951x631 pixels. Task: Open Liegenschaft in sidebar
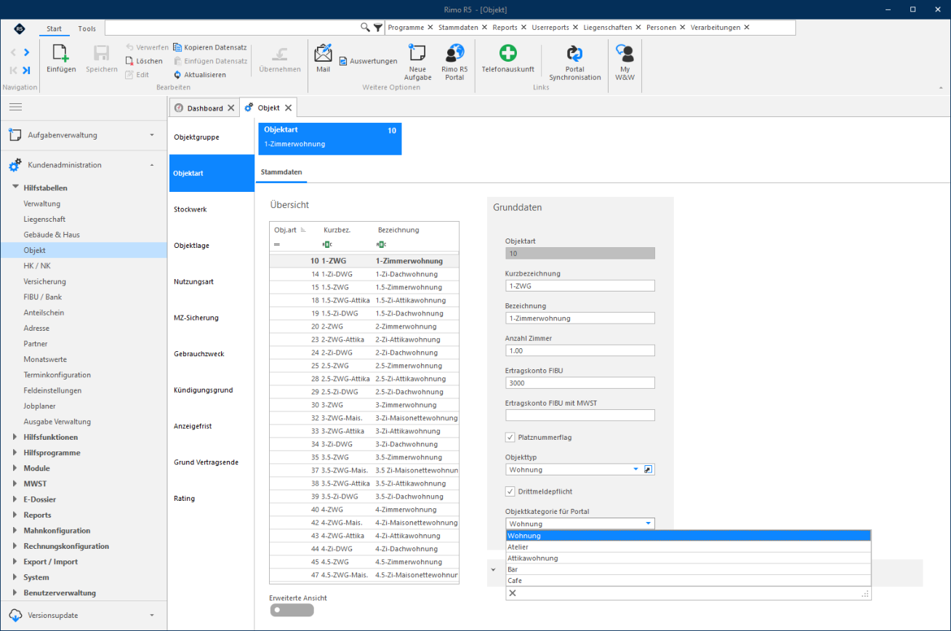[x=44, y=219]
